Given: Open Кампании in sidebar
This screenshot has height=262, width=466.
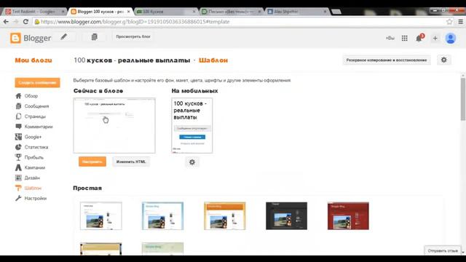Looking at the screenshot, I should click(x=31, y=167).
